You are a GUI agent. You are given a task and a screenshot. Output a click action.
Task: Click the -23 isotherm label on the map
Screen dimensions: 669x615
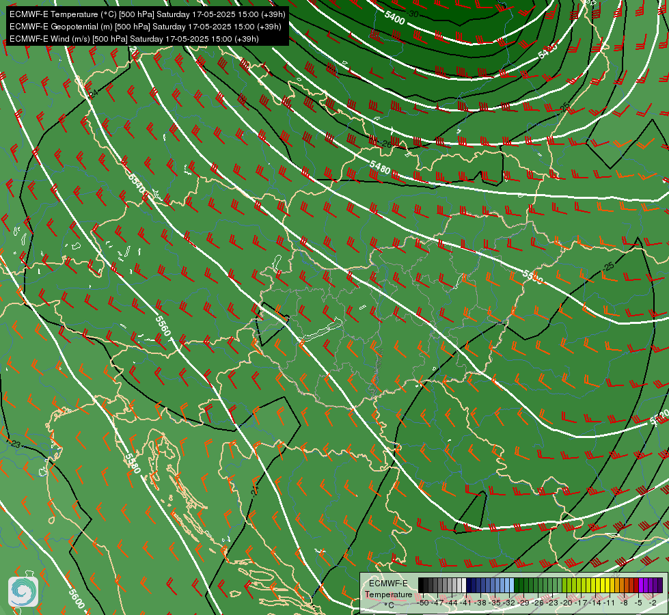click(x=14, y=444)
